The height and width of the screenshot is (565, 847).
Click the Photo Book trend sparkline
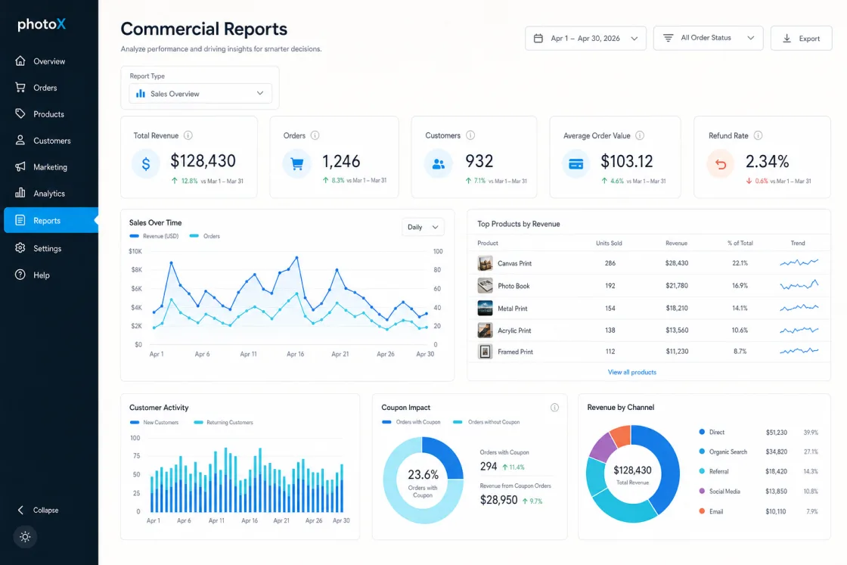click(x=799, y=284)
